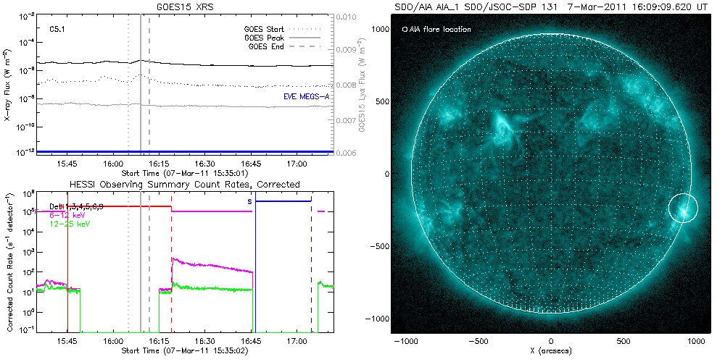
Task: Click the X (arcsecs) axis label under the solar image
Action: tap(551, 351)
